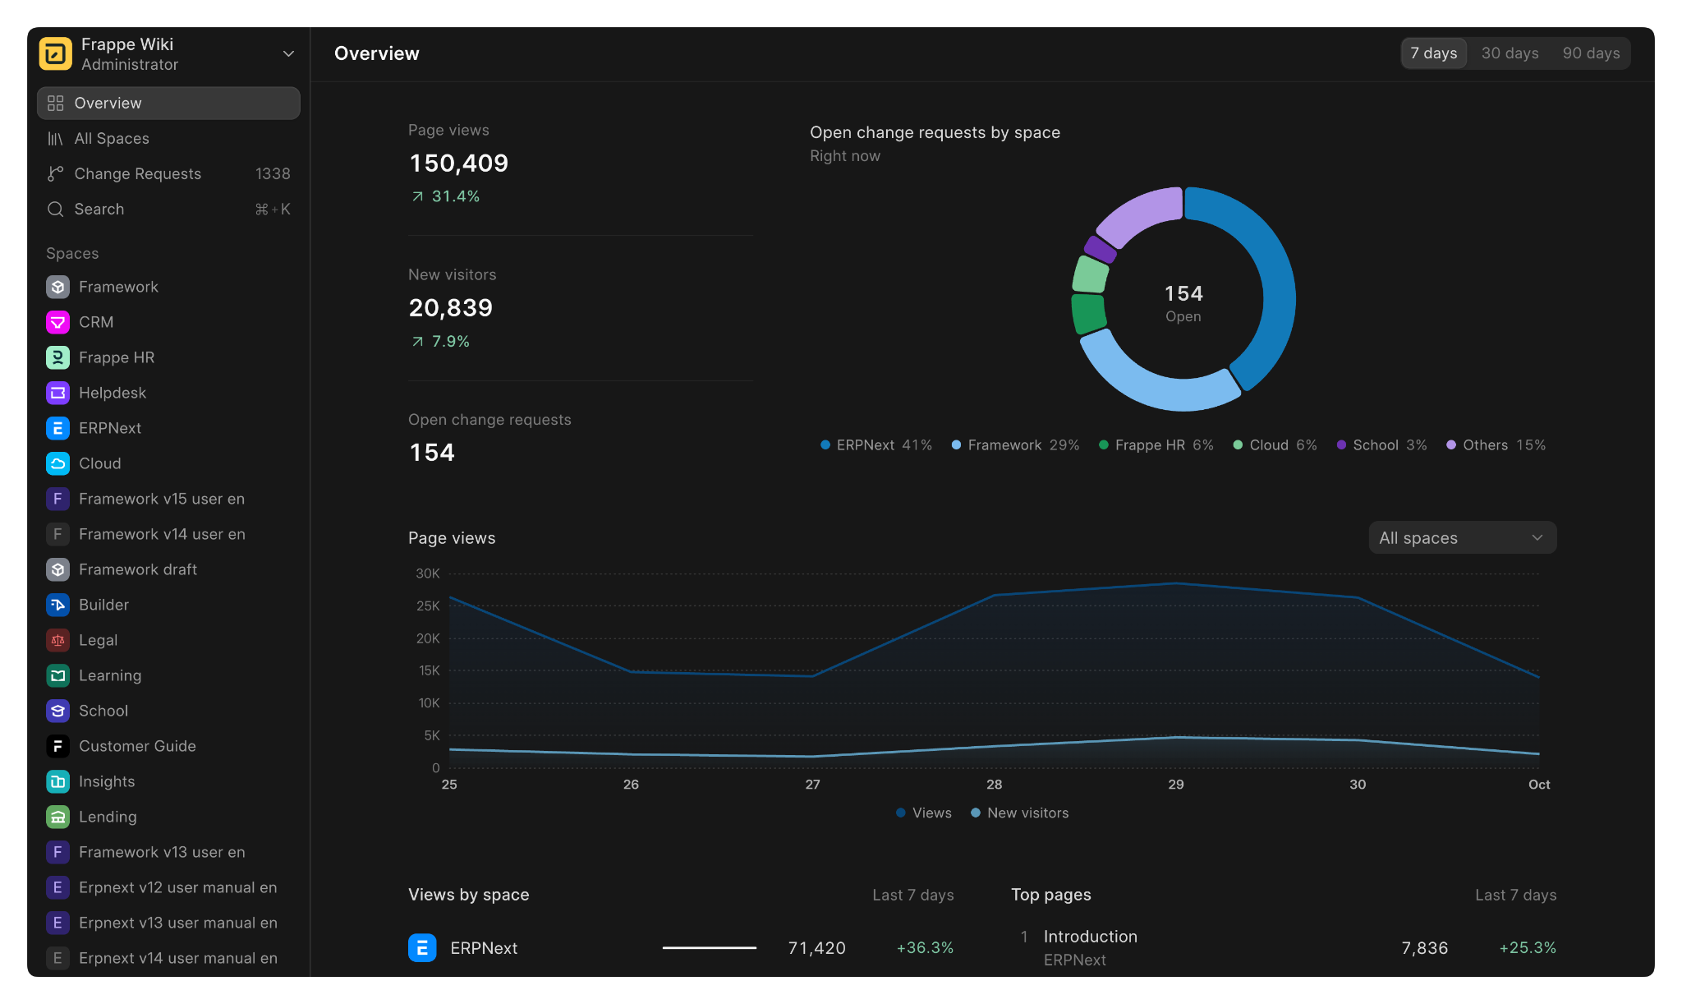Open the Learning space icon
The width and height of the screenshot is (1682, 1004).
(57, 675)
